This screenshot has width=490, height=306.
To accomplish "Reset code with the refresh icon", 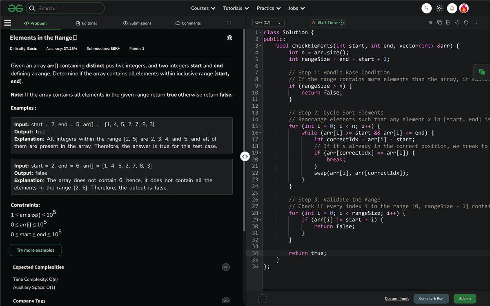I will click(466, 22).
